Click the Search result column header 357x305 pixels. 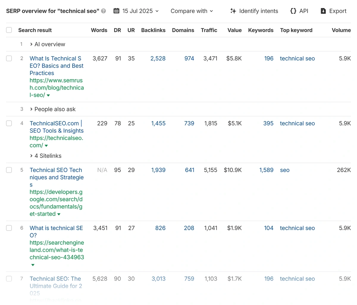click(35, 30)
